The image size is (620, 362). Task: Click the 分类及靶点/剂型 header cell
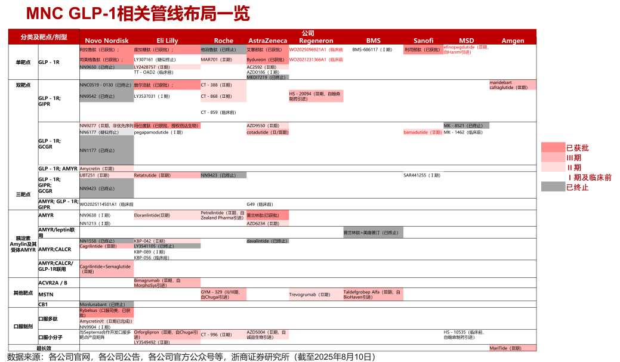[44, 37]
